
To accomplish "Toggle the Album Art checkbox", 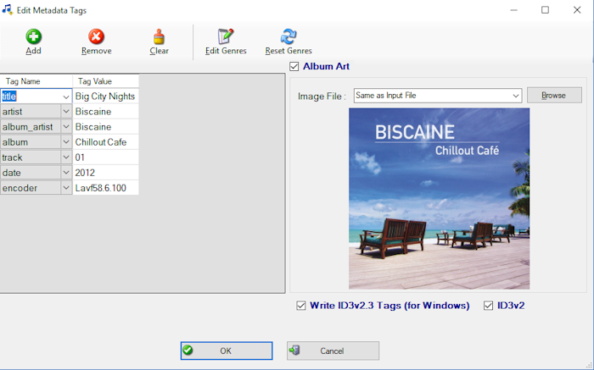I will [x=294, y=67].
